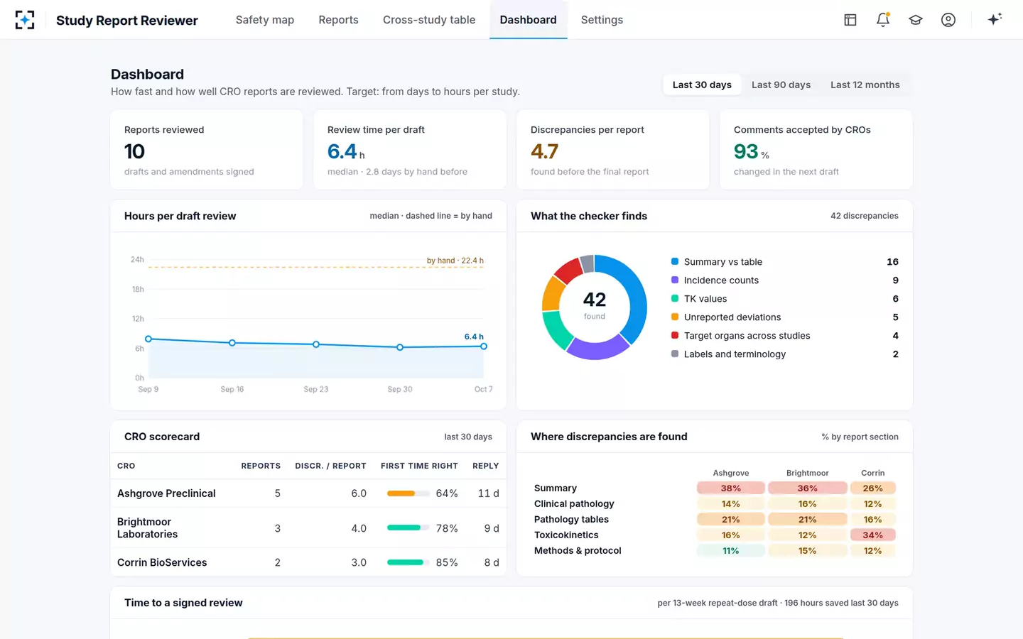Switch range to Last 90 days
This screenshot has height=639, width=1023.
[781, 84]
